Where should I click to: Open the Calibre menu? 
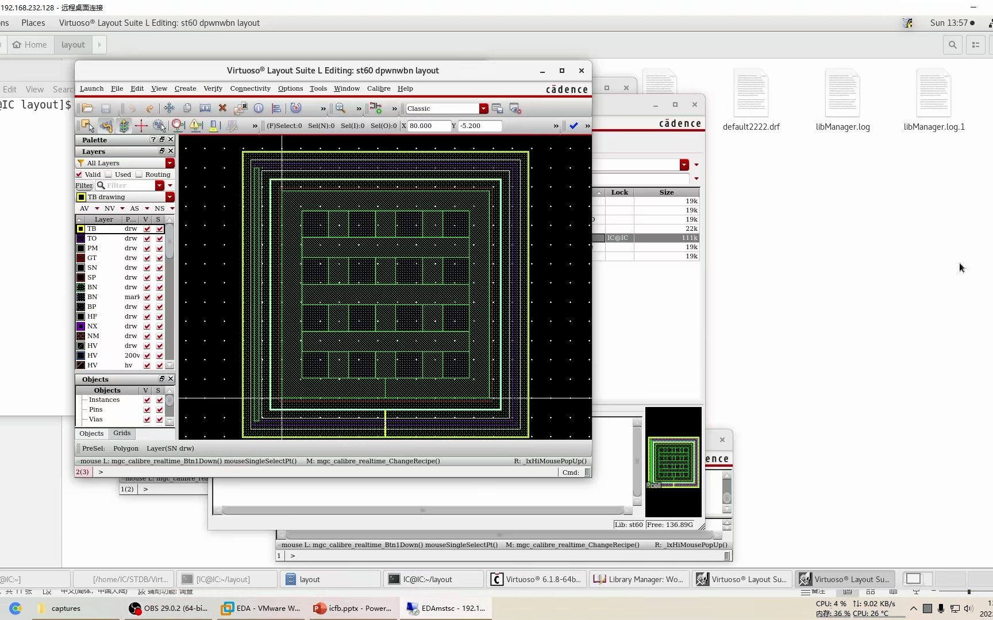(x=379, y=88)
